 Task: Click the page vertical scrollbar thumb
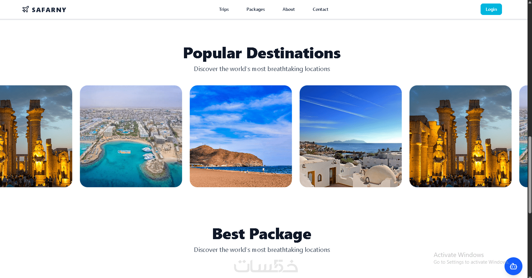(x=530, y=175)
